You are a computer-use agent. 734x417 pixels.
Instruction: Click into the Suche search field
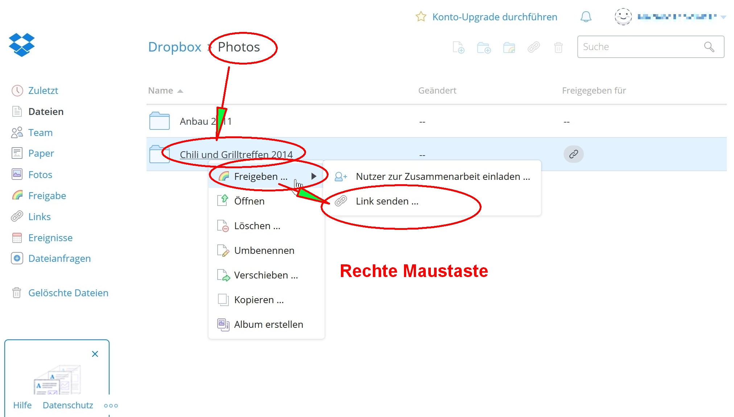(x=638, y=47)
